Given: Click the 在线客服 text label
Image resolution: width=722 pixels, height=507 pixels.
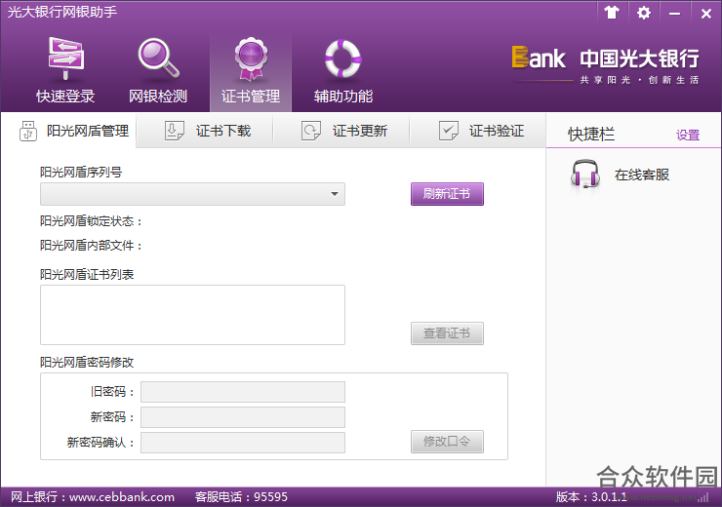Looking at the screenshot, I should click(x=641, y=175).
